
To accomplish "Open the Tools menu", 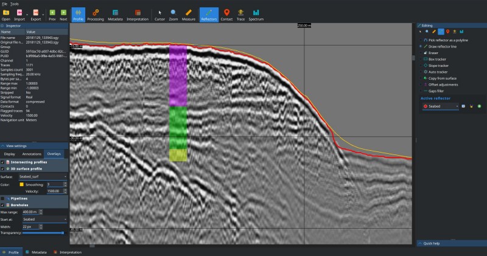I will coord(14,4).
